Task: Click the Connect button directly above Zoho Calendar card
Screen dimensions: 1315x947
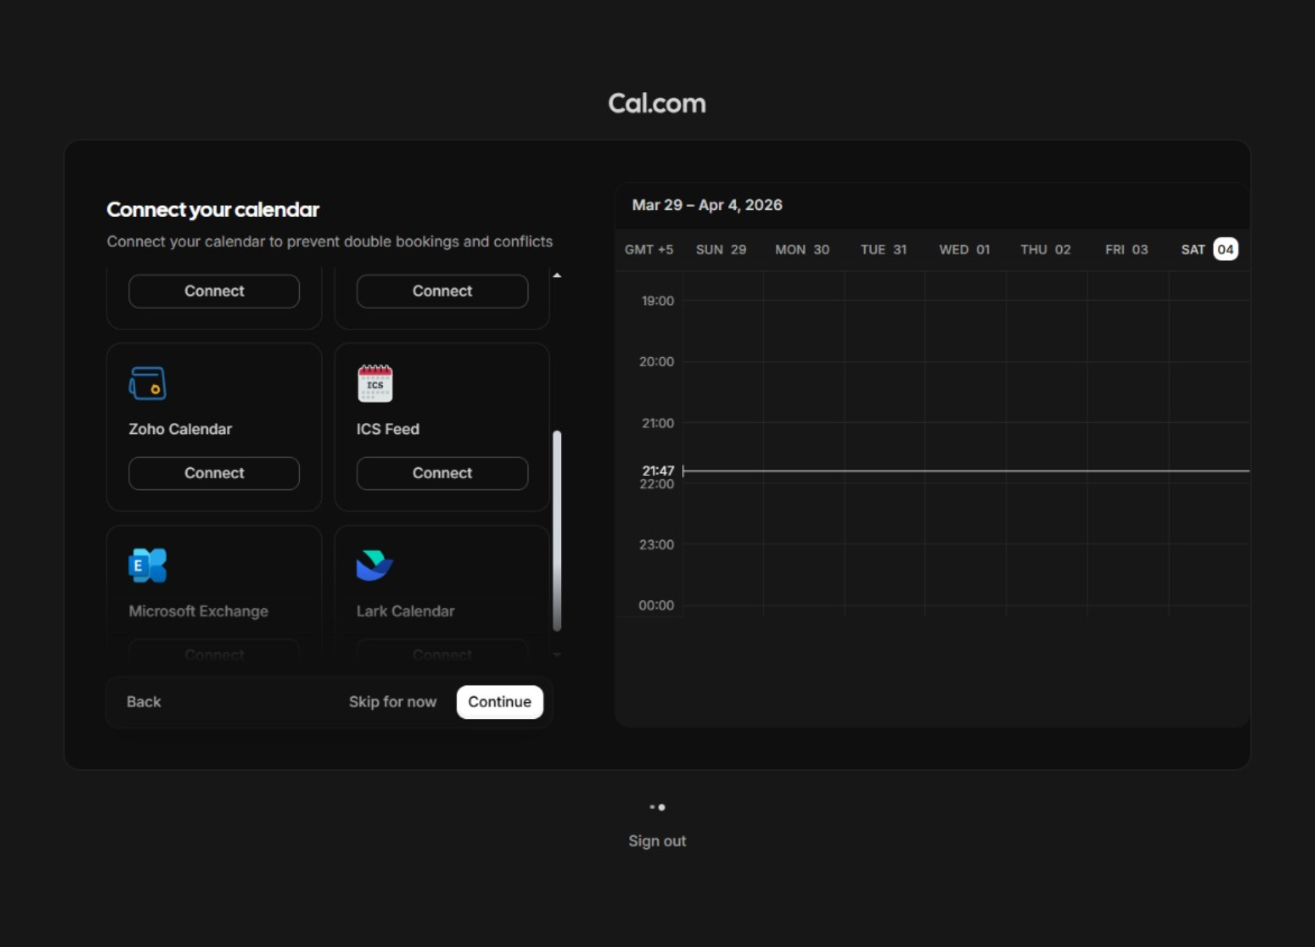Action: point(214,291)
